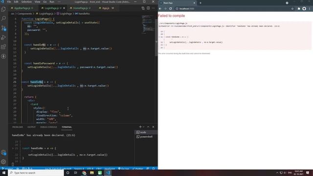Maximize the terminal panel with caret icon
The image size is (313, 176).
tap(148, 127)
